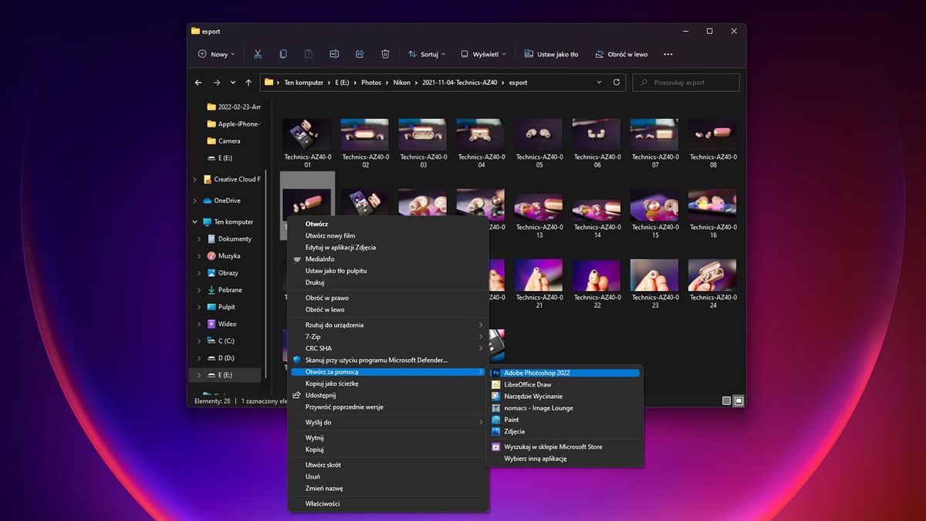Go forward with the right arrow
The height and width of the screenshot is (521, 926).
(216, 82)
